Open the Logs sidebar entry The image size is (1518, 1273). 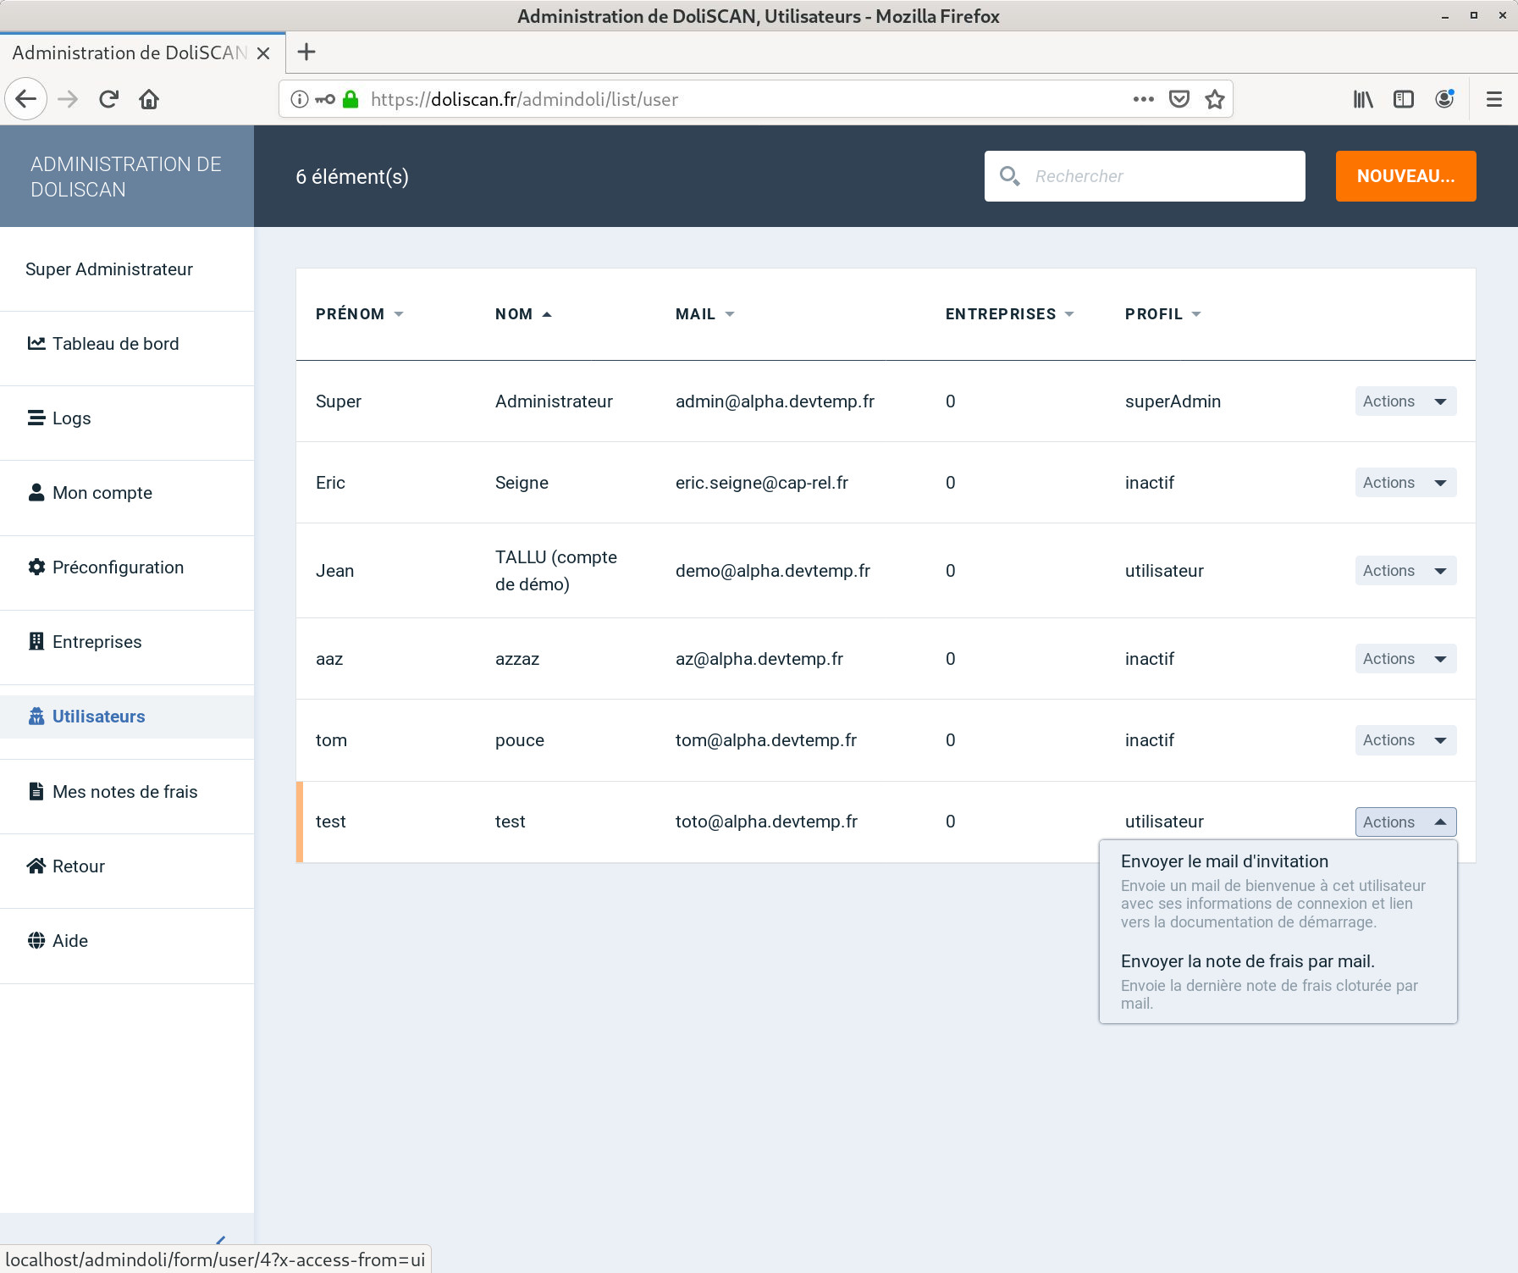point(71,418)
